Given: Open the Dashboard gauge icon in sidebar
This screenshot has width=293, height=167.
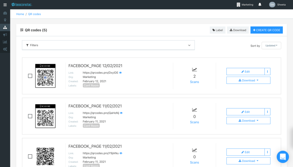Looking at the screenshot, I should [5, 13].
